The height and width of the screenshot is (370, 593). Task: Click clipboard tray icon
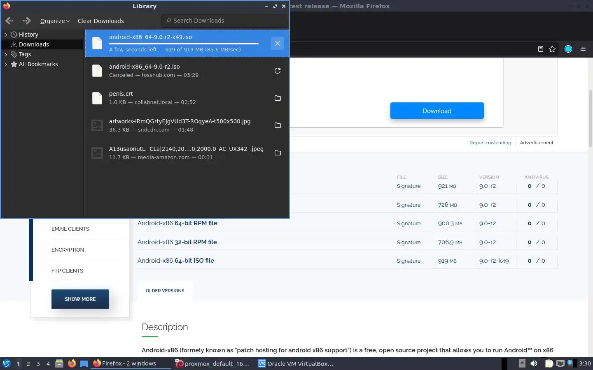click(x=549, y=363)
